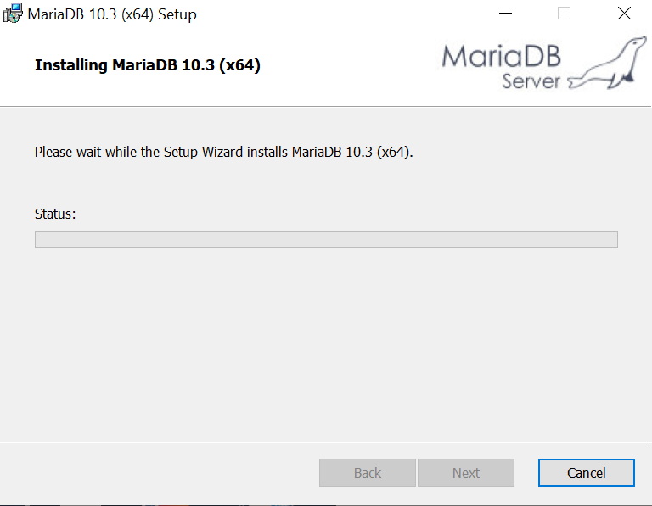Click the installation Status progress bar
This screenshot has width=652, height=506.
[326, 240]
